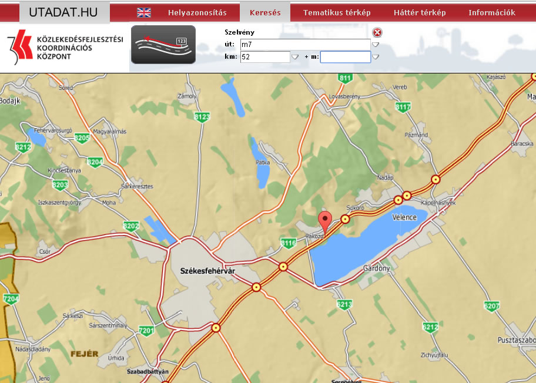Click the empty + m meter input field
Image resolution: width=536 pixels, height=383 pixels.
click(345, 57)
